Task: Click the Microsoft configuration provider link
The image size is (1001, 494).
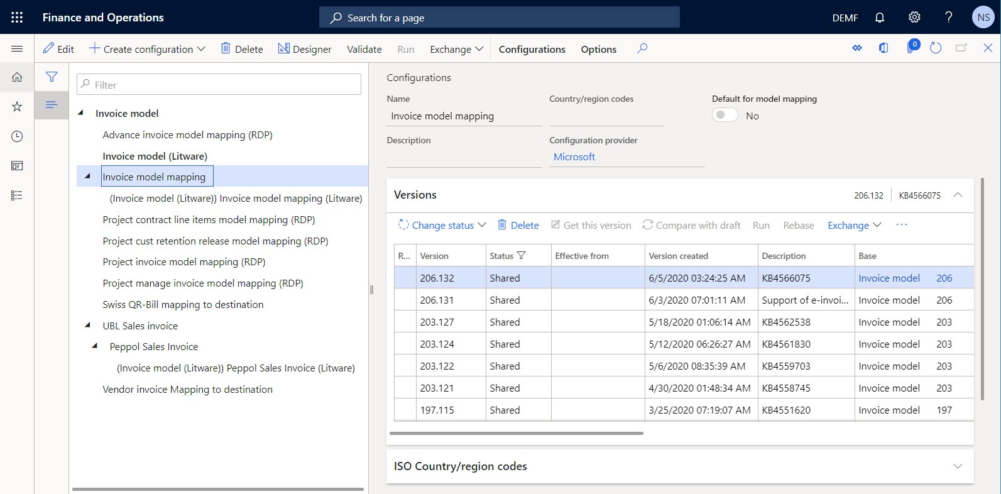Action: coord(574,157)
